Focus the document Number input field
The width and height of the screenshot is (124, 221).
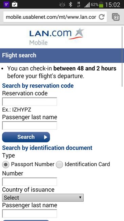point(29,182)
